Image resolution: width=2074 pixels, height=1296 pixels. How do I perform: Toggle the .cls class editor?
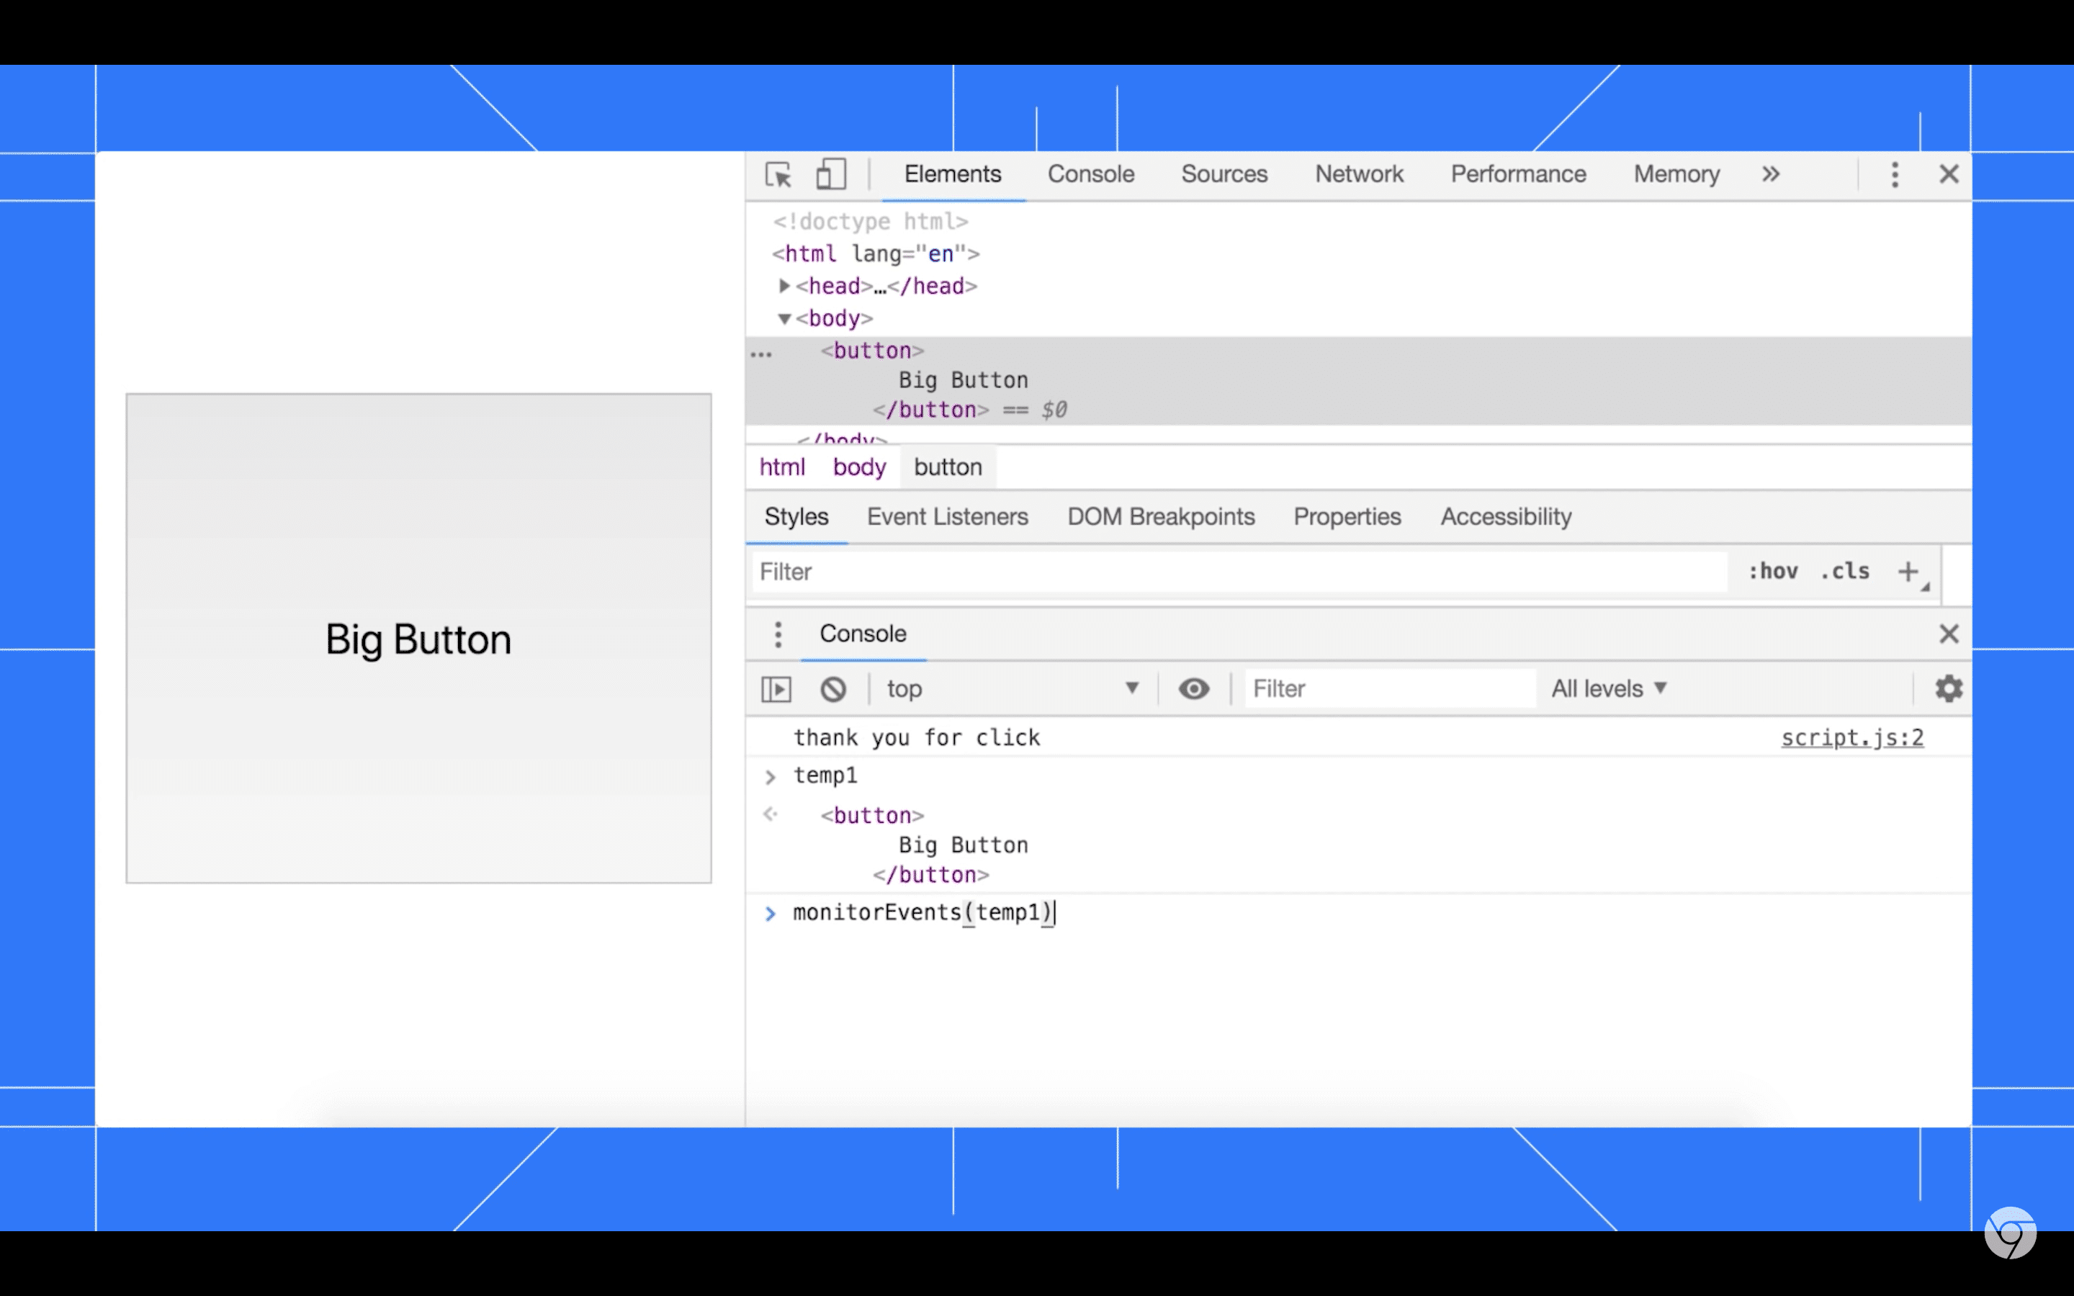tap(1847, 570)
